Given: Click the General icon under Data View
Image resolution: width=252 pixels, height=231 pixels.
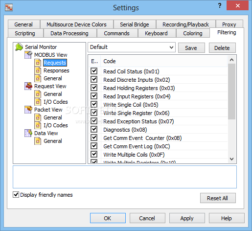Looking at the screenshot, I should [38, 141].
